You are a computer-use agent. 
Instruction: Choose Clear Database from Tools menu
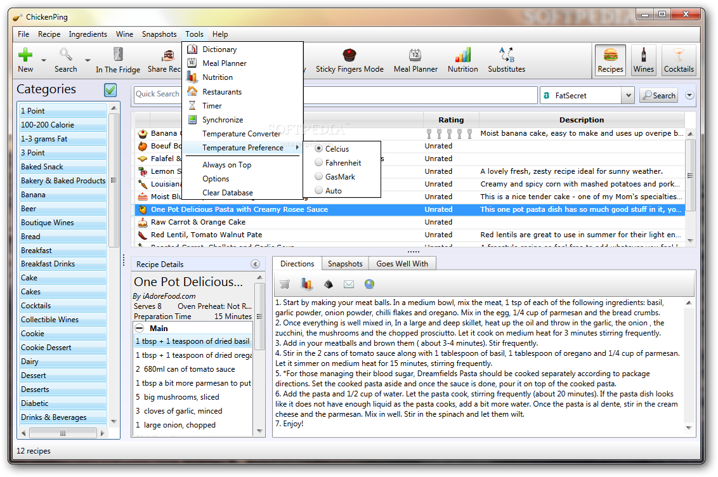[228, 193]
